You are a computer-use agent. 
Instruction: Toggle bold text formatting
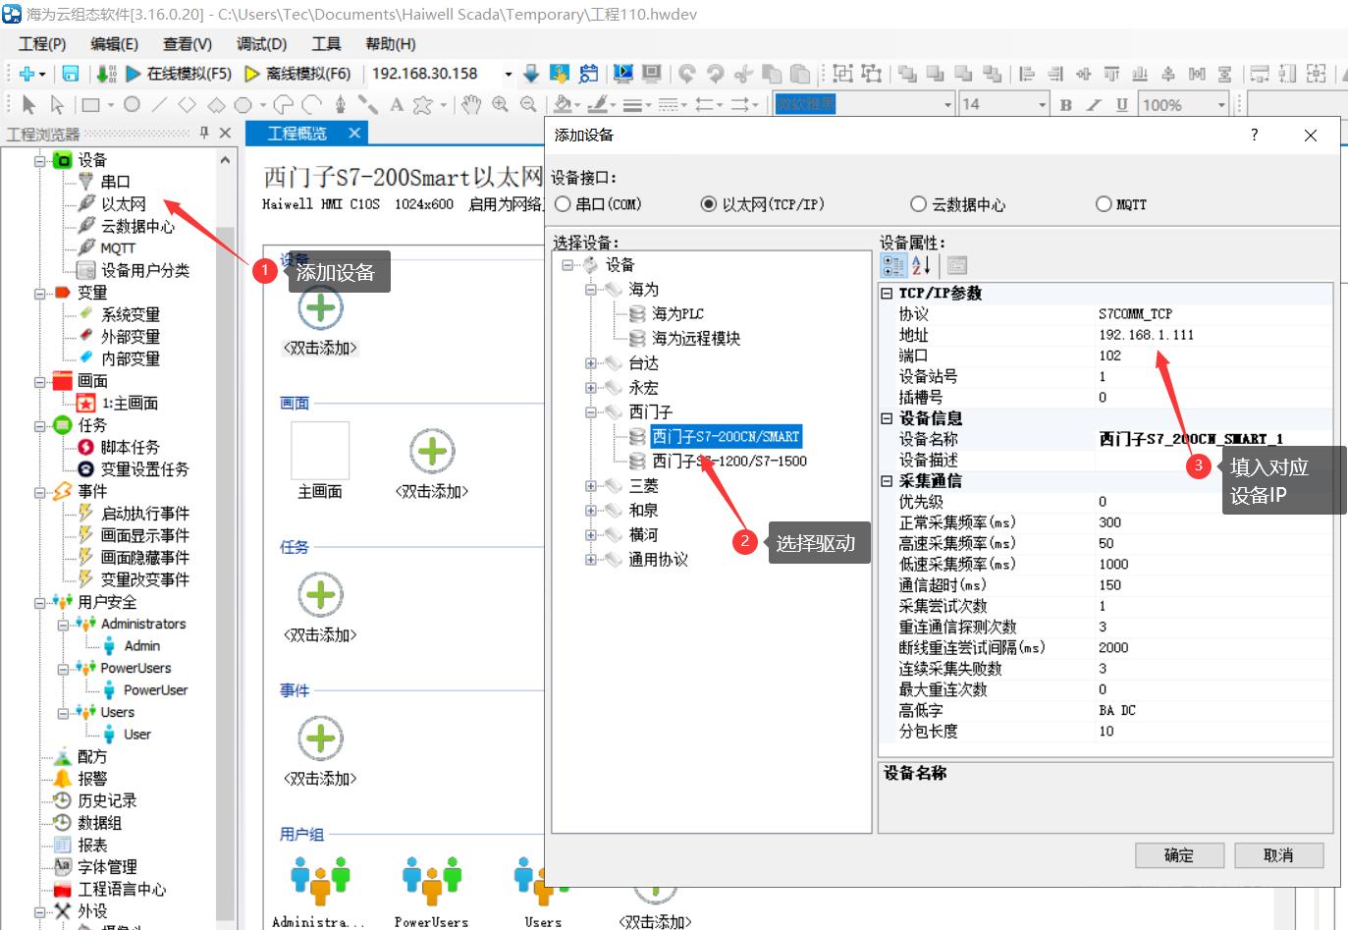1066,104
